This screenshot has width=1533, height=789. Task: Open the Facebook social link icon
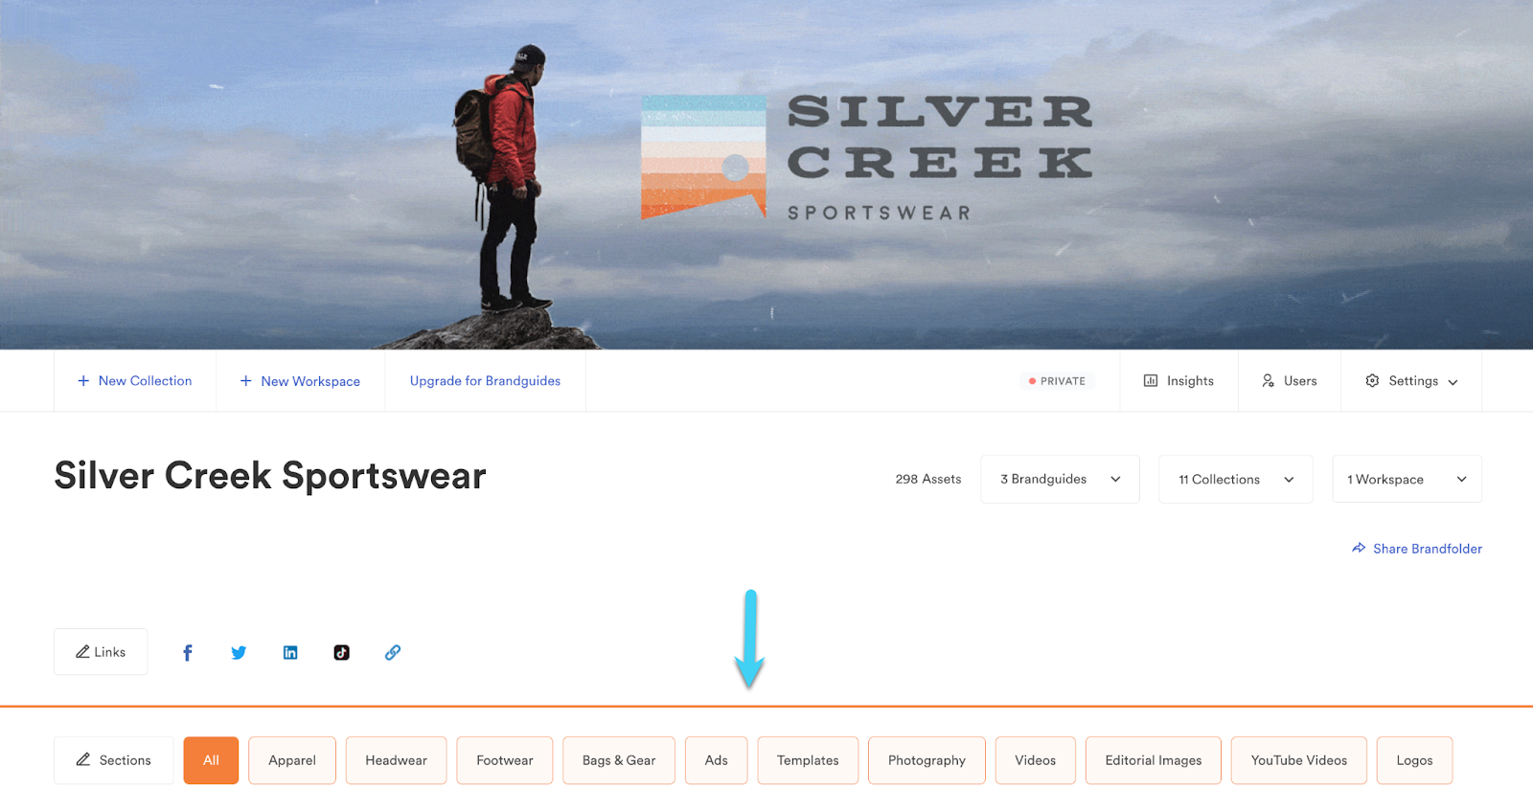(x=188, y=653)
